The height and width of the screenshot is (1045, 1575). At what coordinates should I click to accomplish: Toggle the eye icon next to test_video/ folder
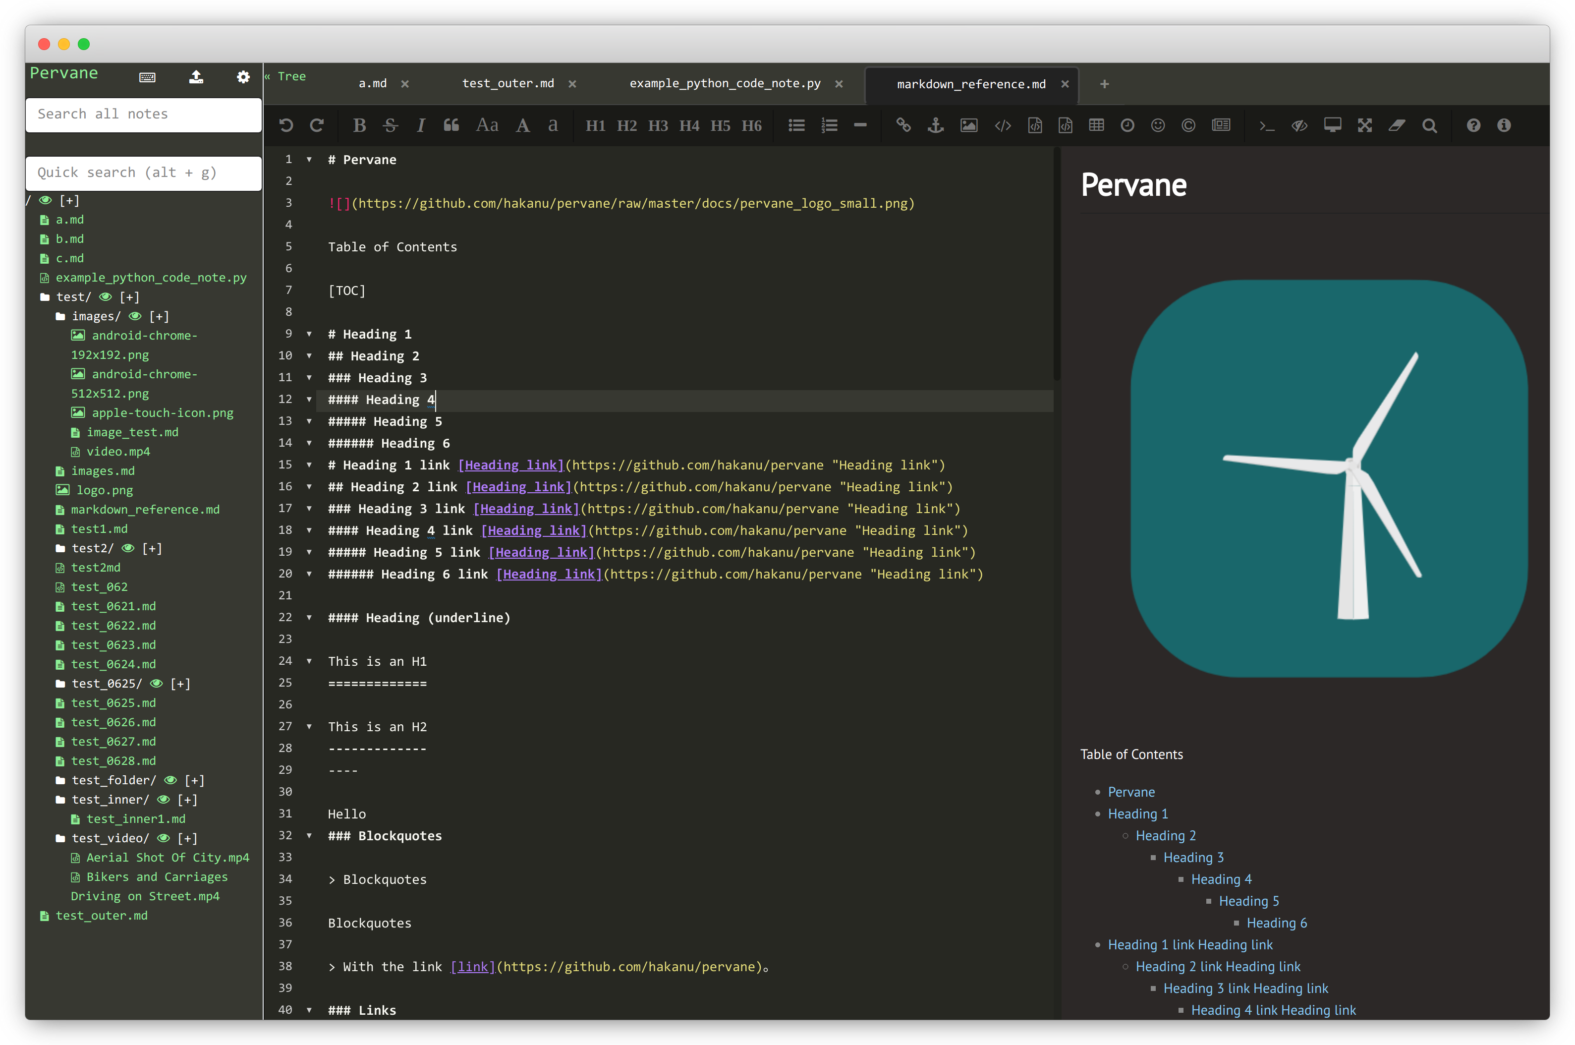(x=163, y=838)
